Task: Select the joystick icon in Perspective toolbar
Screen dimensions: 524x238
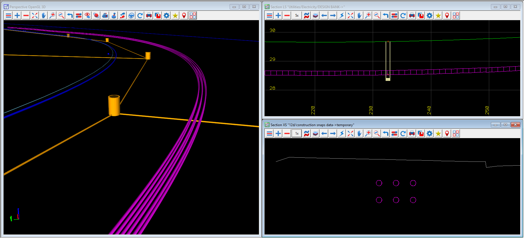Action: (114, 15)
